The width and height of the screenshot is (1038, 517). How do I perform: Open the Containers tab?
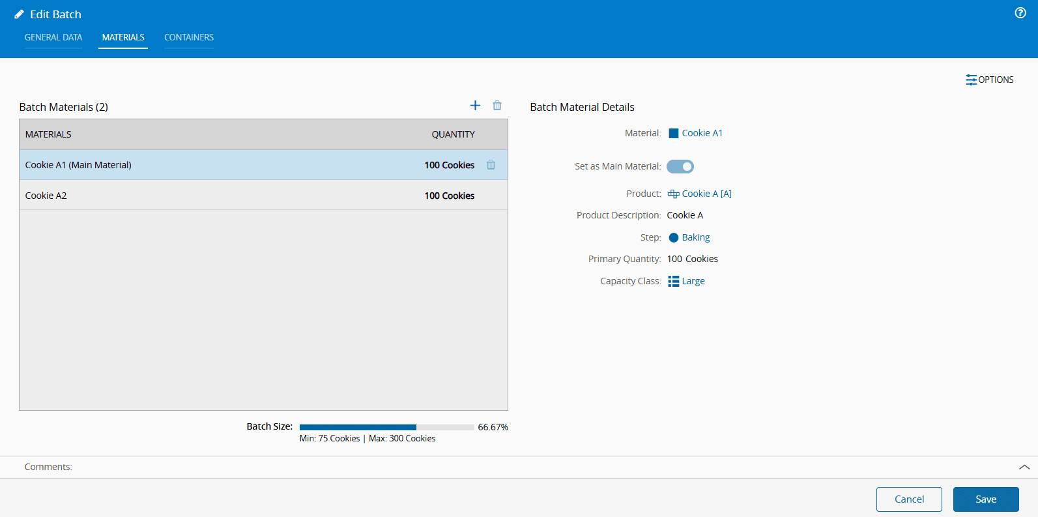(189, 38)
